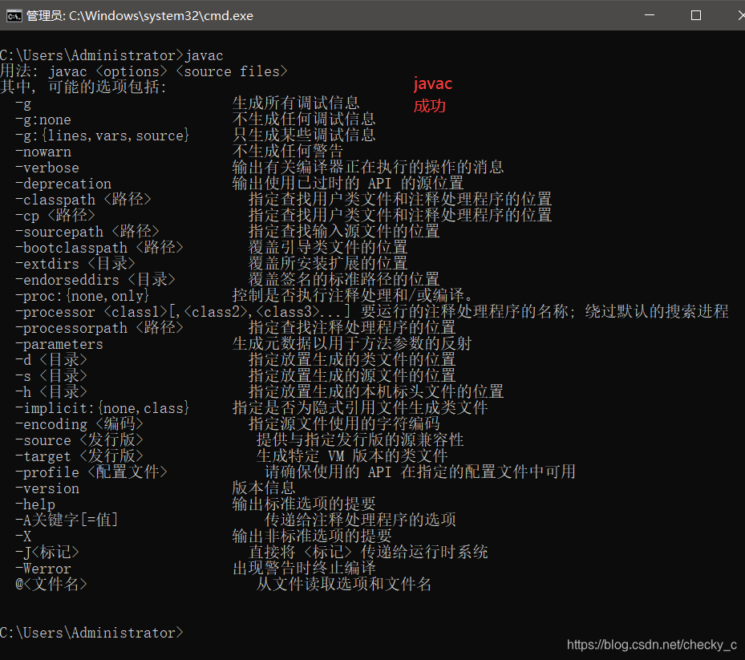Click the -verbose option text
Screen dimensions: 745x660
[47, 168]
